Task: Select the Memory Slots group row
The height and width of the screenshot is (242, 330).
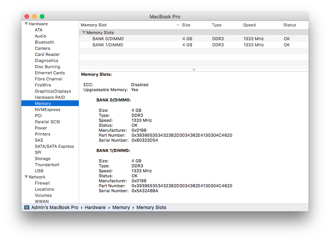Action: click(x=194, y=33)
